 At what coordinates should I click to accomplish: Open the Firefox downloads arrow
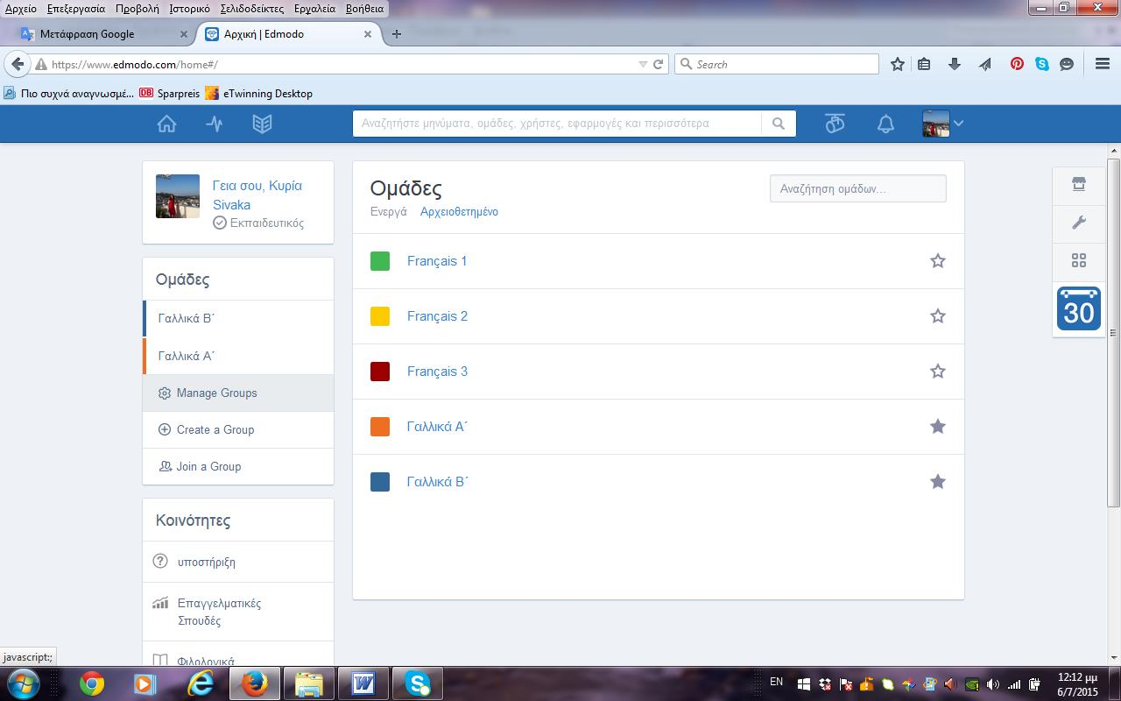coord(955,64)
